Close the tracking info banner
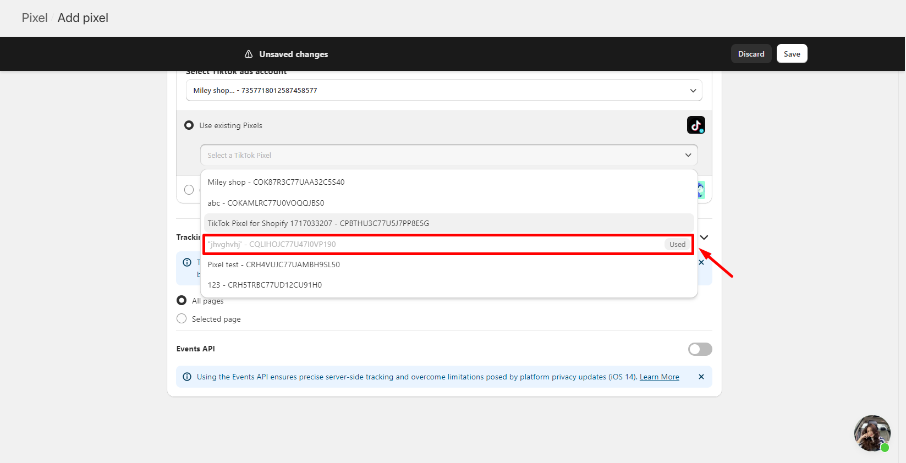The height and width of the screenshot is (463, 906). tap(701, 263)
